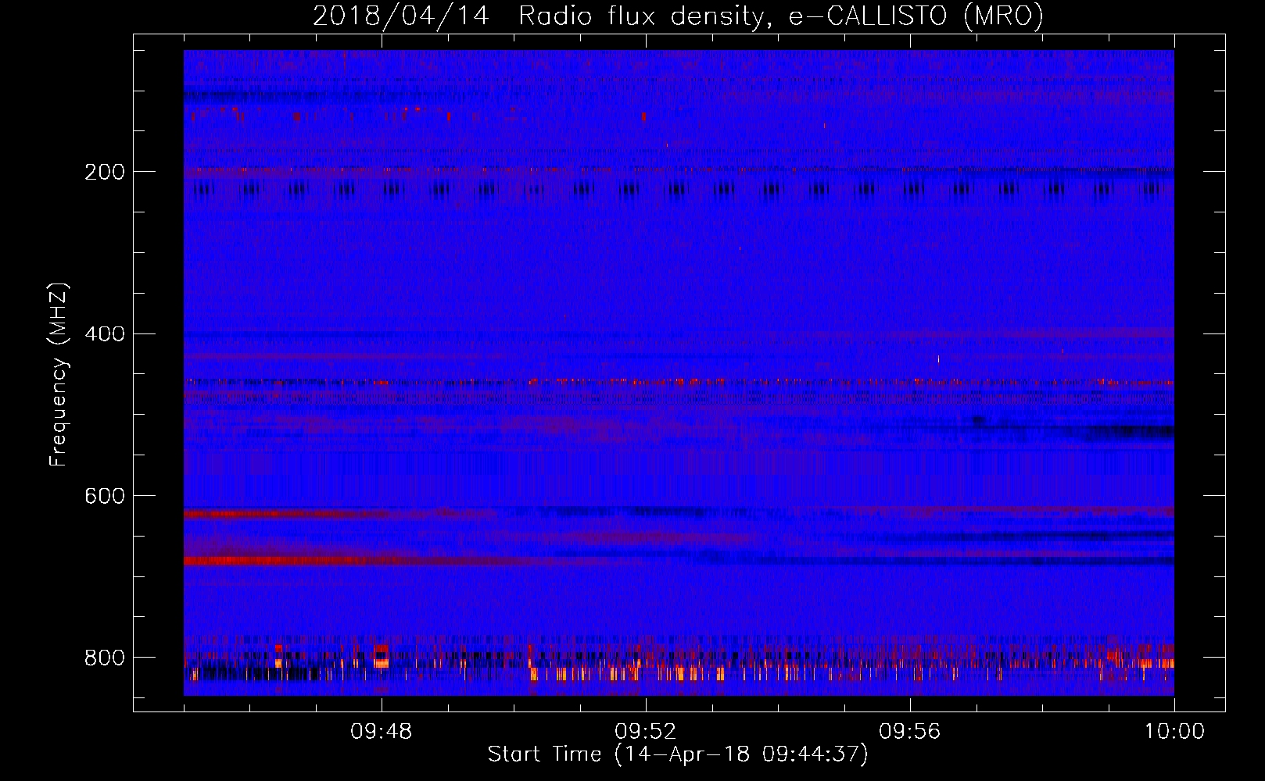Select the 600 frequency tick label
Viewport: 1265px width, 781px height.
(x=105, y=497)
